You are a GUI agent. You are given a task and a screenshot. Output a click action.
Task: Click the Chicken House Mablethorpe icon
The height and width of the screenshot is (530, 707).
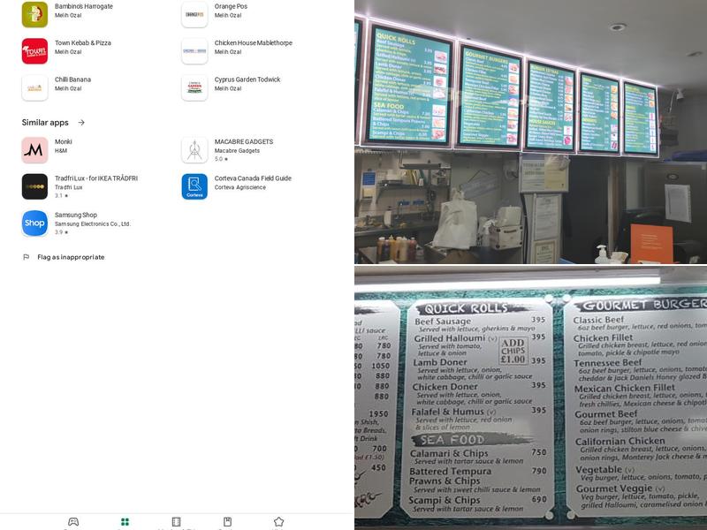[x=194, y=50]
